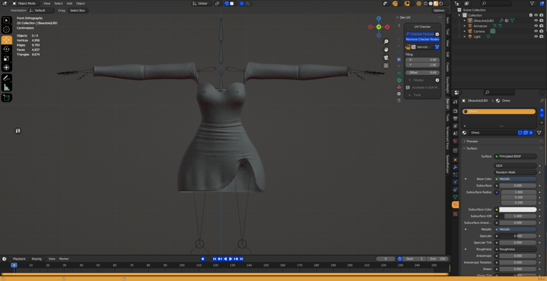Expand [Beautsie]LBD in outliner
Viewport: 547px width, 281px height.
tap(465, 21)
